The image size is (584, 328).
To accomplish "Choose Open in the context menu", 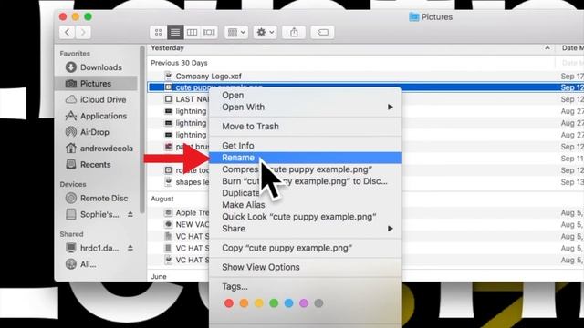I will (305, 95).
